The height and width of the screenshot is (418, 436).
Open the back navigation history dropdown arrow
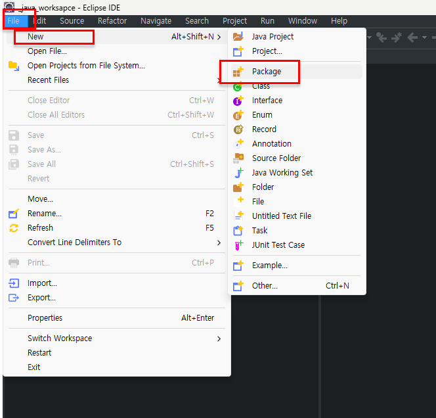pos(424,37)
